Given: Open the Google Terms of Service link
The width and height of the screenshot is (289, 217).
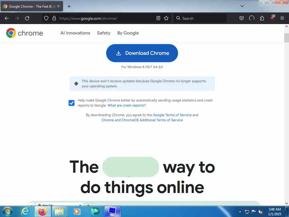Looking at the screenshot, I should coord(172,115).
